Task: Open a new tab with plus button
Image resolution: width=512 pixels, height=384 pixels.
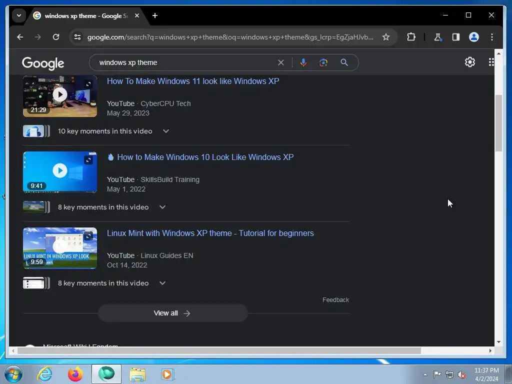Action: pos(155,15)
